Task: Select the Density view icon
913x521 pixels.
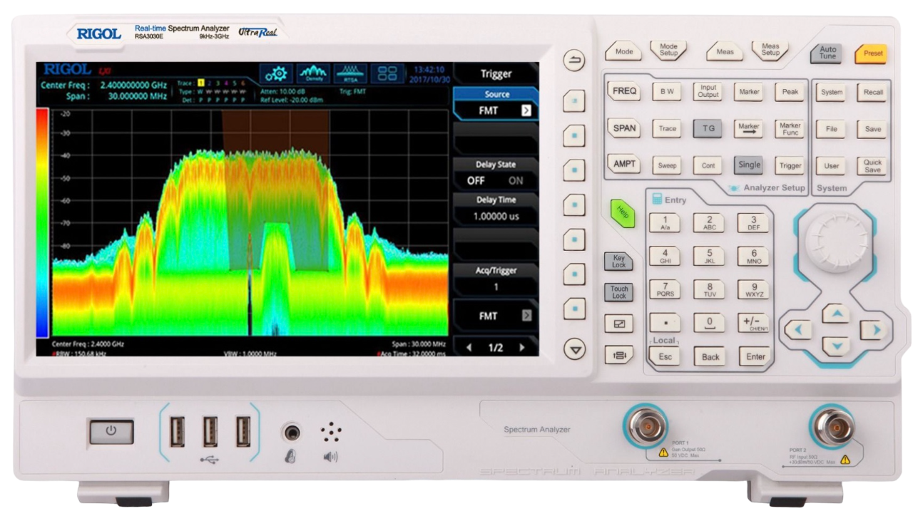Action: pyautogui.click(x=313, y=74)
